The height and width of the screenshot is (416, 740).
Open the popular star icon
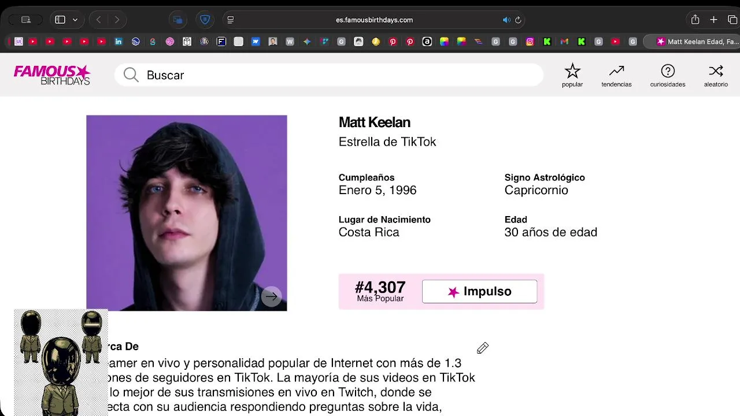[x=572, y=75]
